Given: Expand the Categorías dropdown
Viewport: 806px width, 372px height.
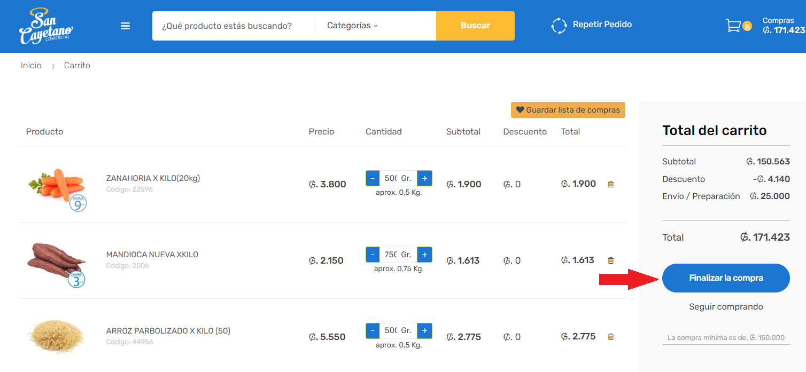Looking at the screenshot, I should (352, 26).
